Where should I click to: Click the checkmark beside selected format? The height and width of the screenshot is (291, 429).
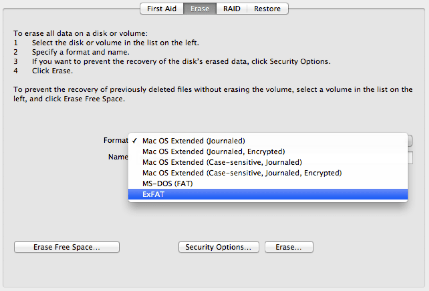134,141
